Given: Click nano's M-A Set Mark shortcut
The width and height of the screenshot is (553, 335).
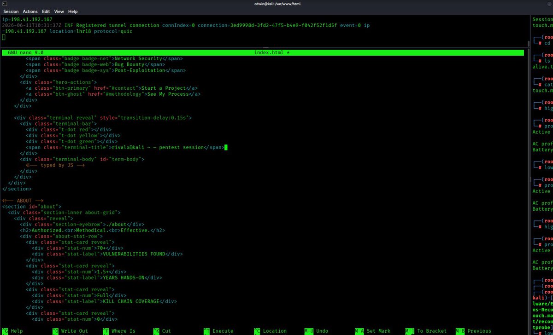Looking at the screenshot, I should point(373,331).
